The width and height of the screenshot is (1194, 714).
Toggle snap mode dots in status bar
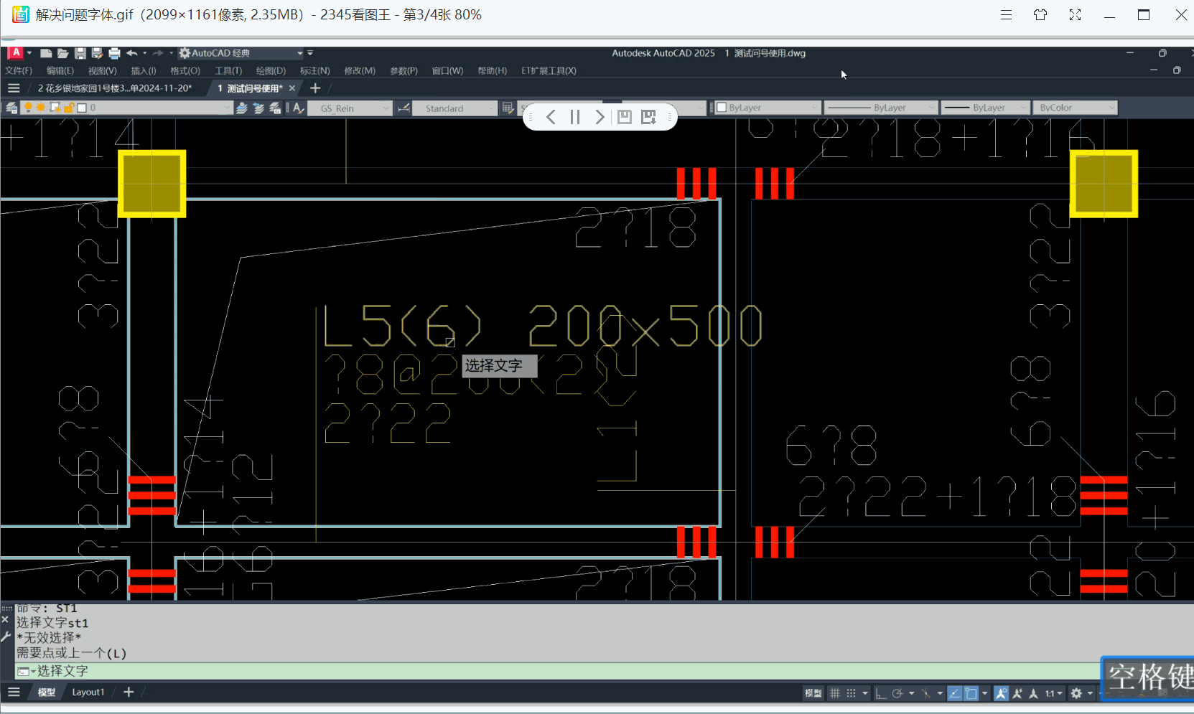click(x=851, y=692)
